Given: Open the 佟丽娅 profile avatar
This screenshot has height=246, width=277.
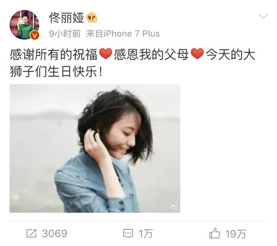Looking at the screenshot, I should (24, 25).
